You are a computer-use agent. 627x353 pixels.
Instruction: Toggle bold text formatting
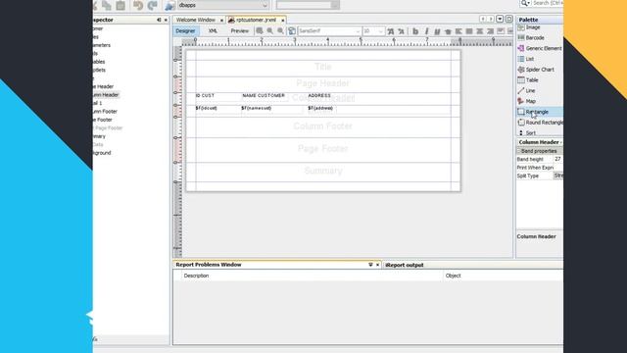click(x=415, y=31)
